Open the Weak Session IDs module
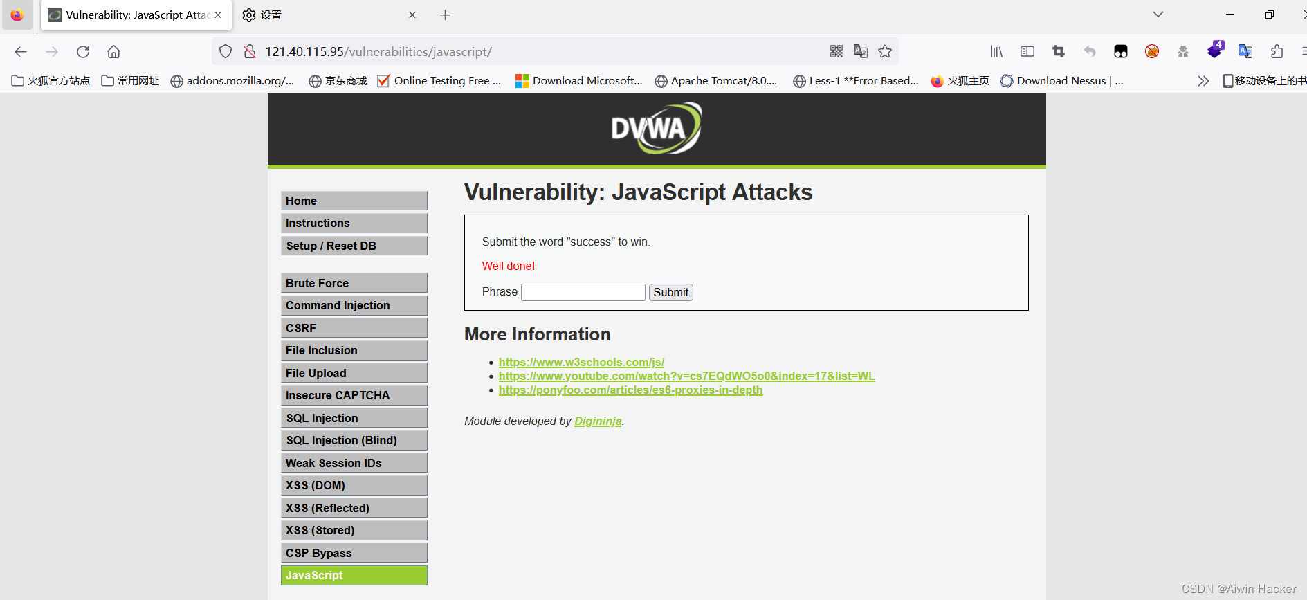The width and height of the screenshot is (1307, 600). pos(354,463)
